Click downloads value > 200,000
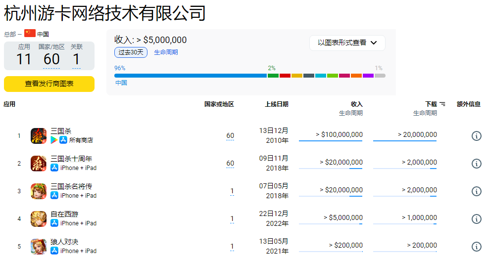Image resolution: width=486 pixels, height=258 pixels. click(x=422, y=245)
